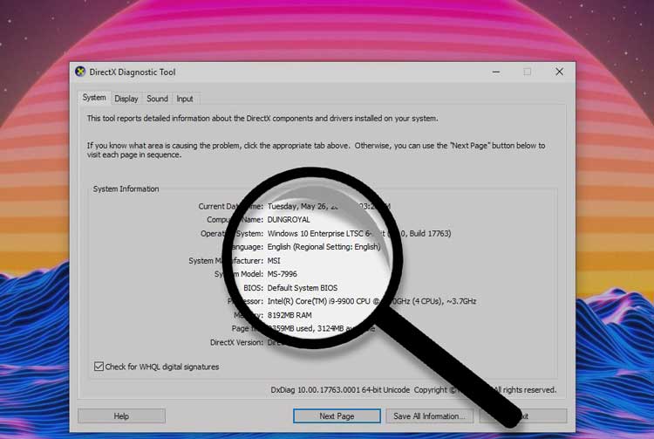654x439 pixels.
Task: Click the DirectX Diagnostic Tool title icon
Action: click(80, 72)
